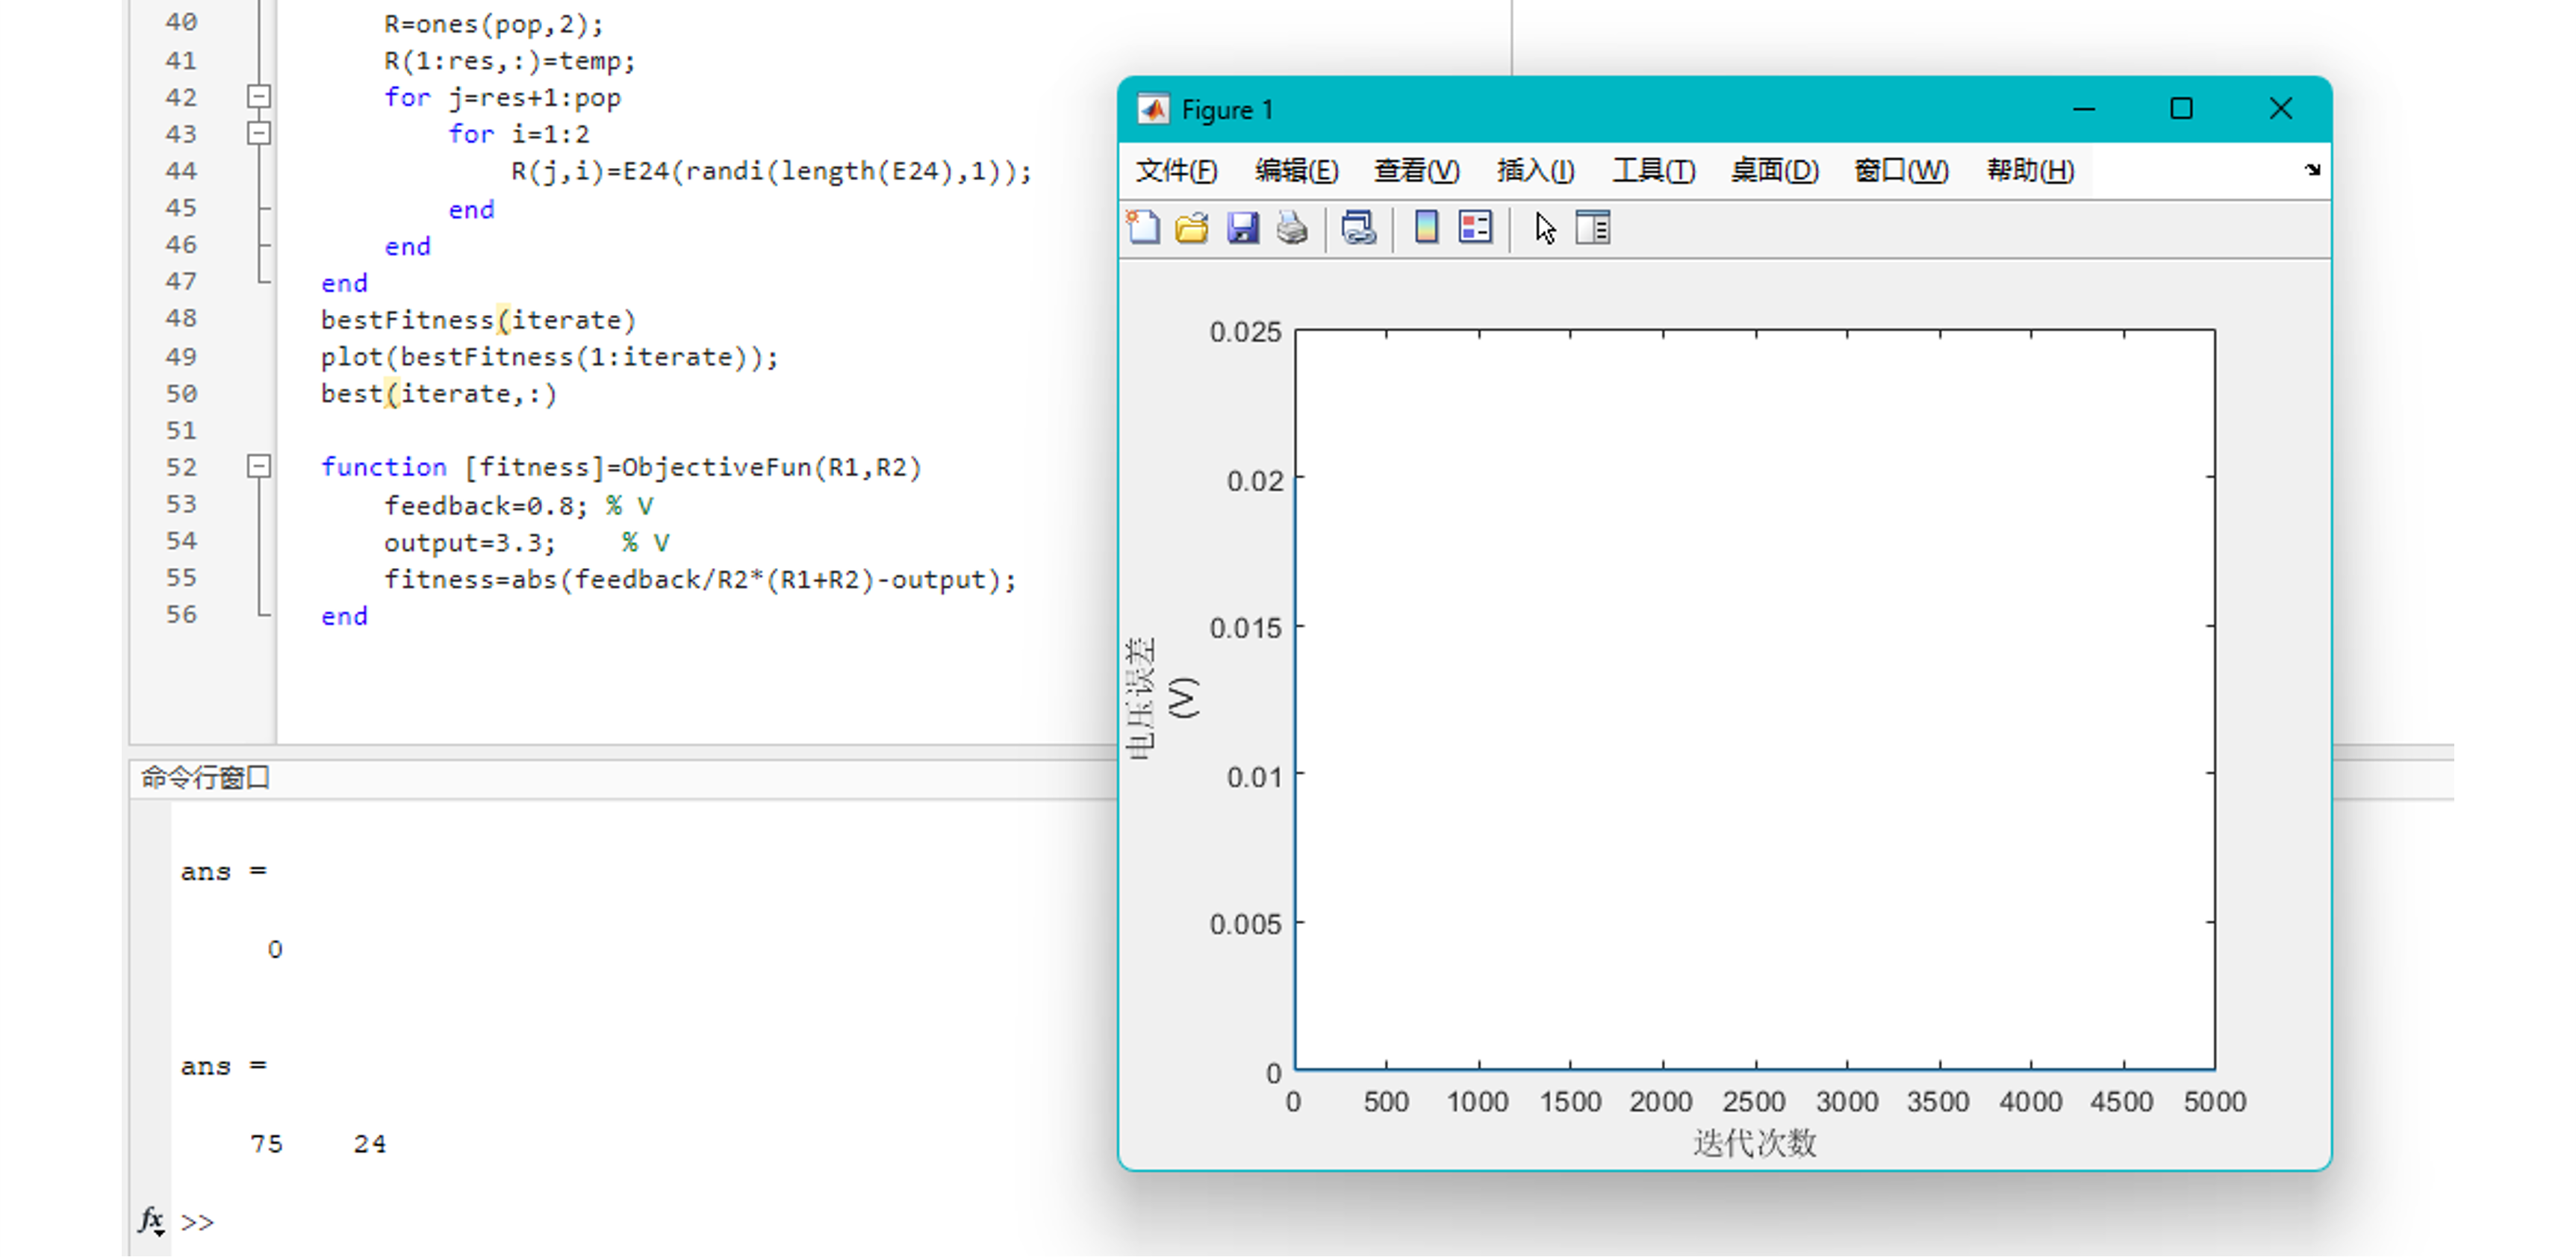Click the x-axis label 迭代次数 in the plot
Viewport: 2576px width, 1257px height.
click(x=1755, y=1142)
